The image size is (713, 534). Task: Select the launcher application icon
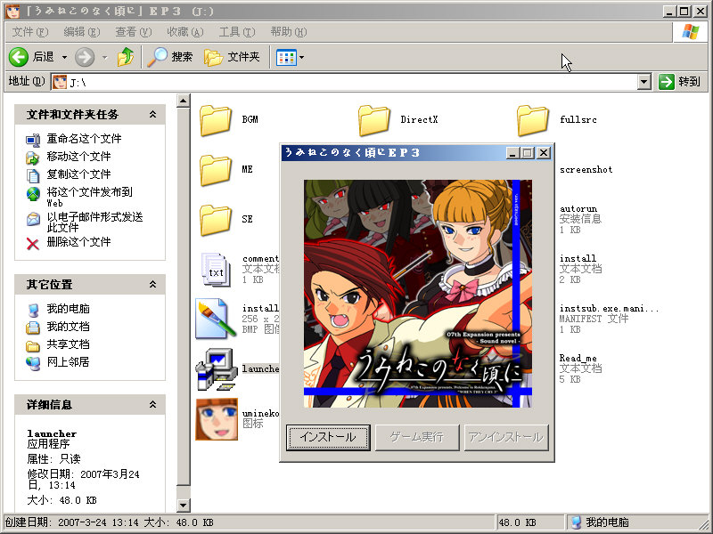click(x=217, y=369)
